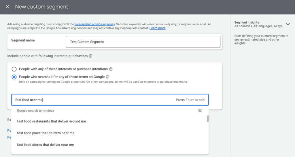Click the "Press Enter to add" hint
The width and height of the screenshot is (295, 157).
coord(190,100)
